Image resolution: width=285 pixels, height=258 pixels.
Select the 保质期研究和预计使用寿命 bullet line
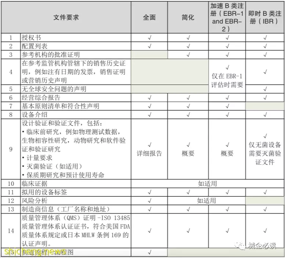coord(63,175)
